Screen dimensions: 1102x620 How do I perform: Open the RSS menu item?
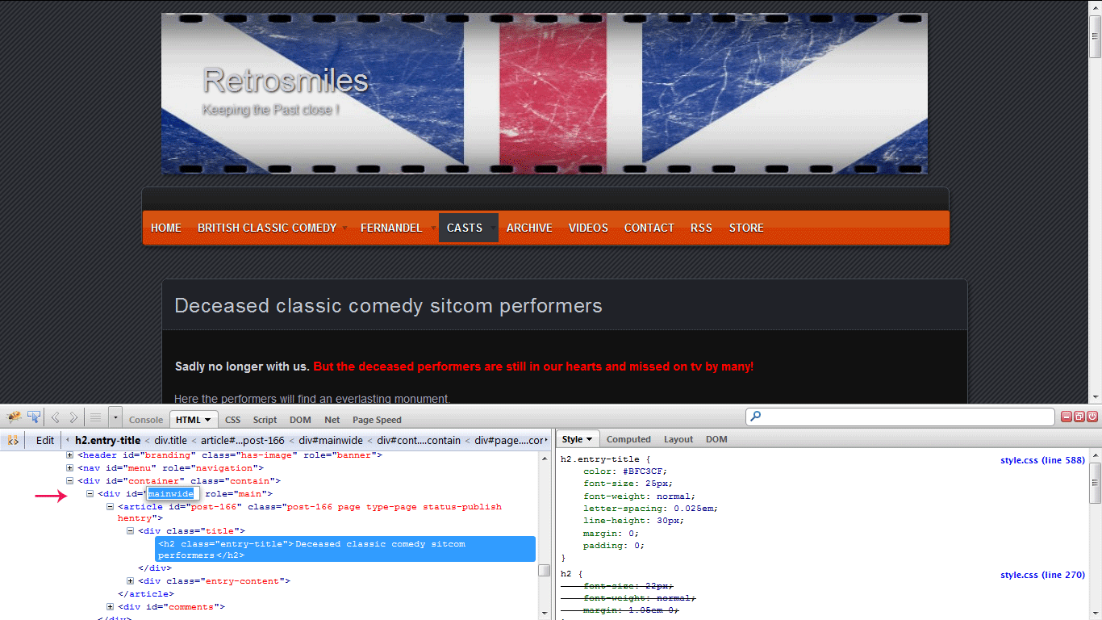[x=701, y=228]
